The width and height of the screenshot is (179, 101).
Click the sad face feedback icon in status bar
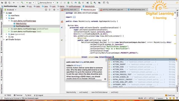[174, 98]
